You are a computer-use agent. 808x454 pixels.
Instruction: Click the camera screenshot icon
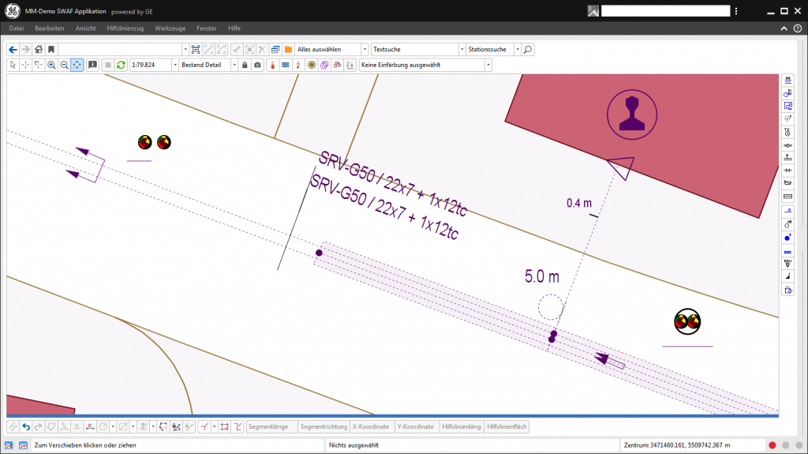[x=257, y=65]
